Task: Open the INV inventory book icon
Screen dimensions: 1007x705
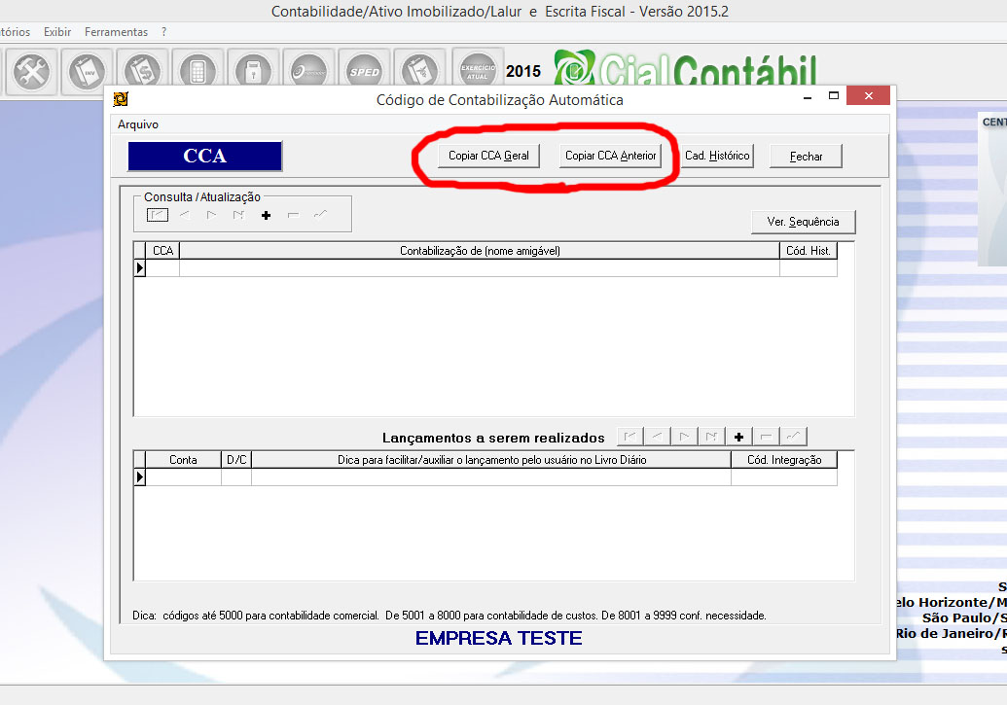Action: click(88, 72)
